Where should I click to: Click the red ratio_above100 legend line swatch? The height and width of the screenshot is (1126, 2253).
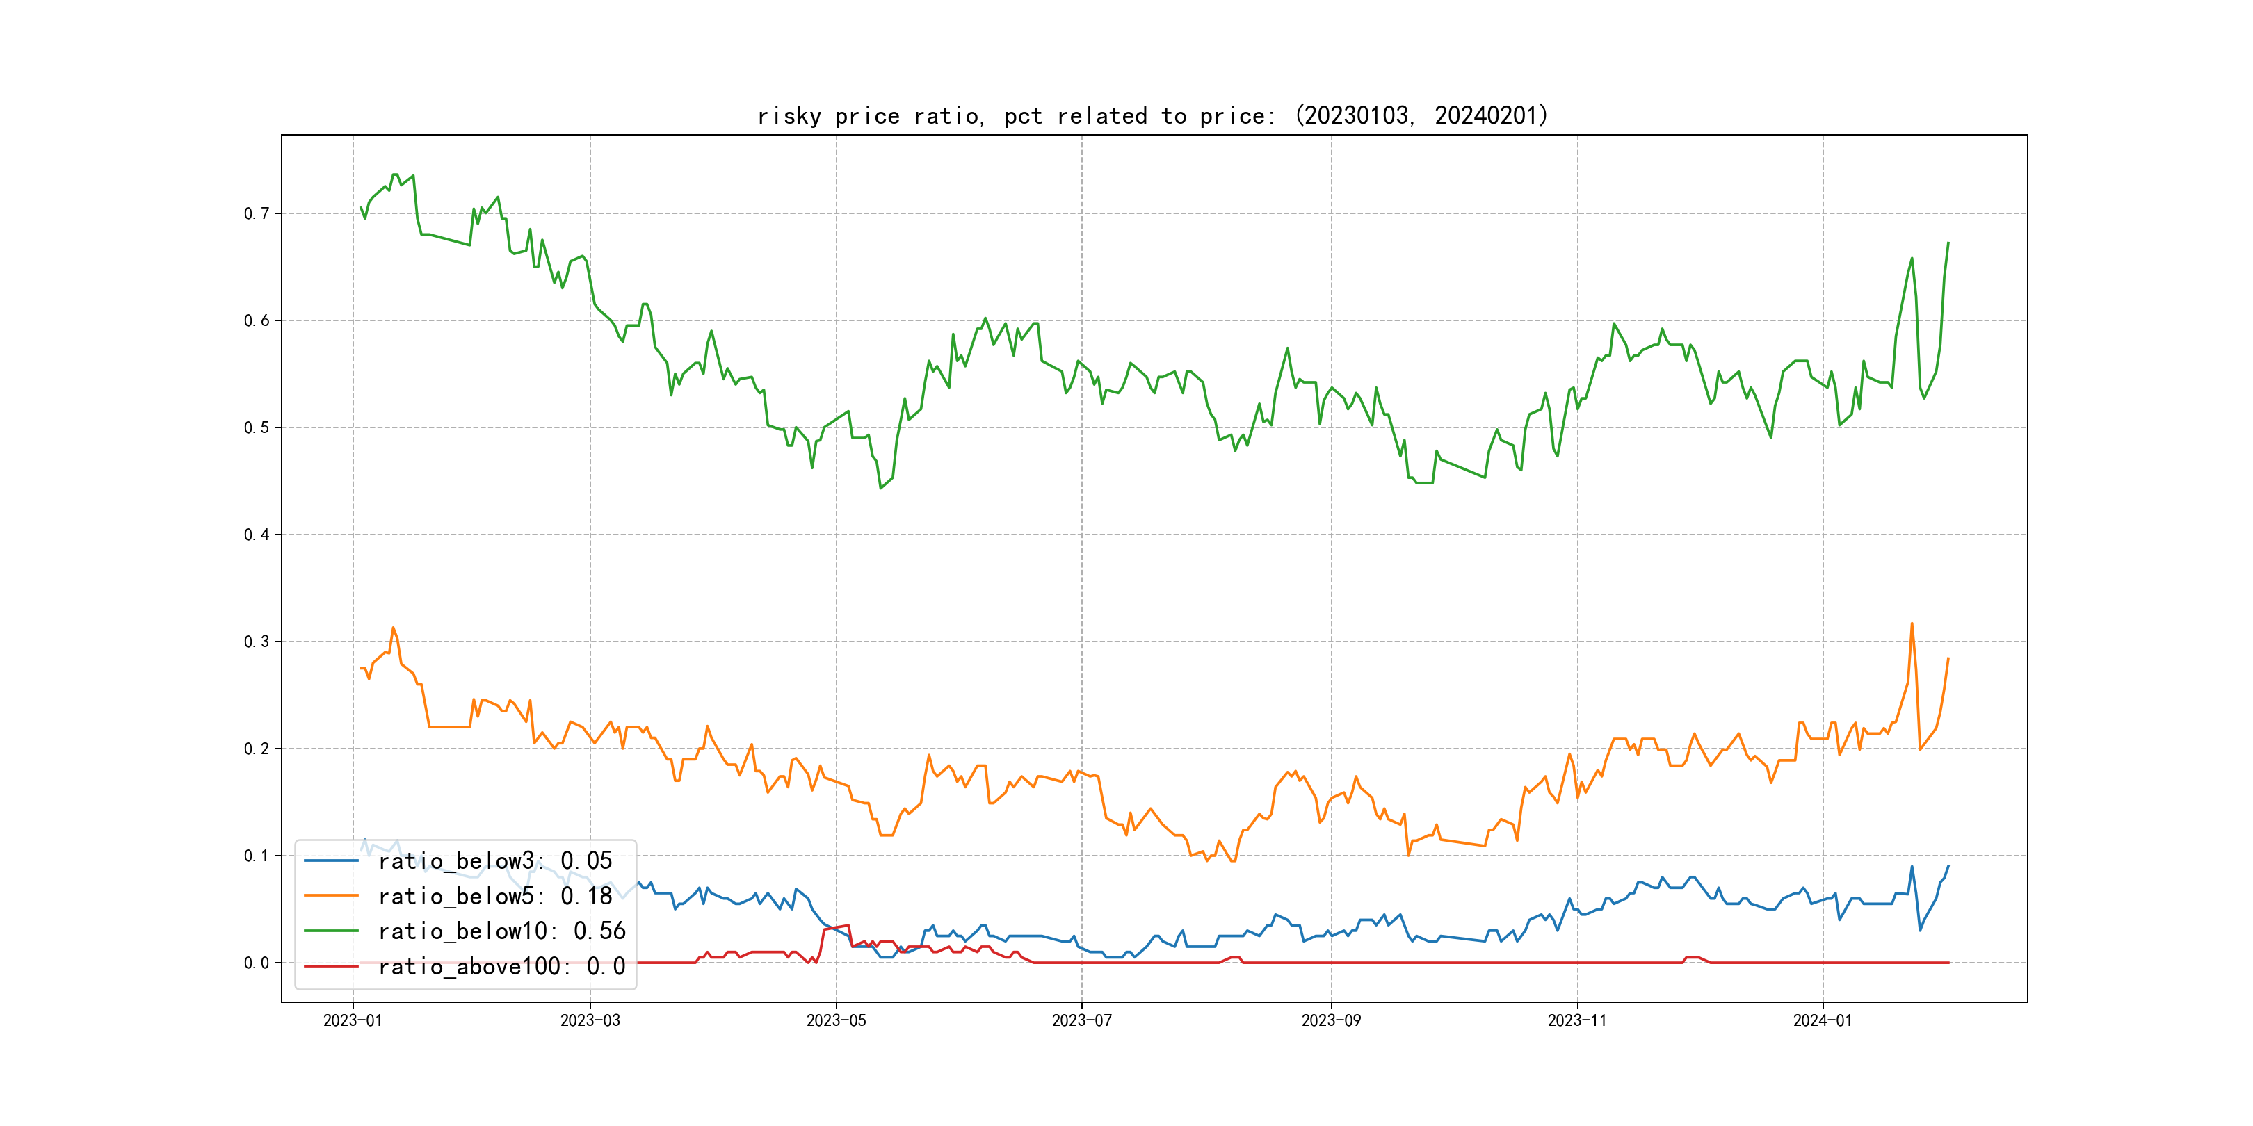coord(330,966)
